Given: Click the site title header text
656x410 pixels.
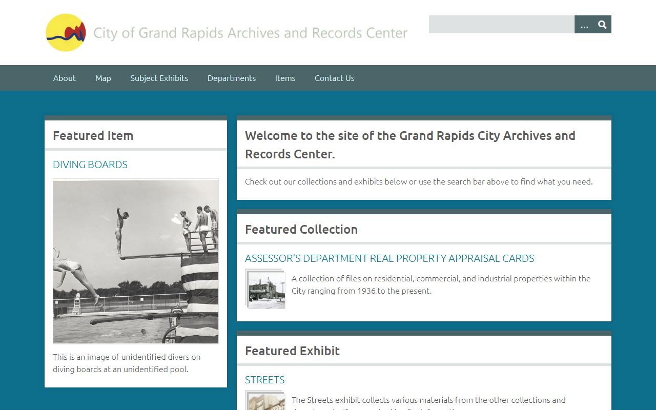Looking at the screenshot, I should click(x=250, y=33).
